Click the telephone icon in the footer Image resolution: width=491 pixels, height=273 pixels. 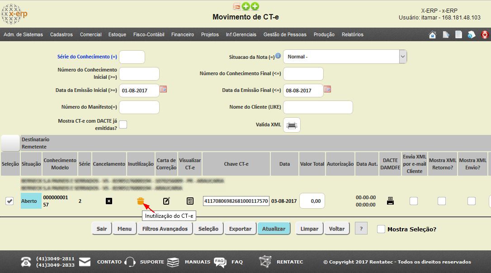[x=26, y=262]
